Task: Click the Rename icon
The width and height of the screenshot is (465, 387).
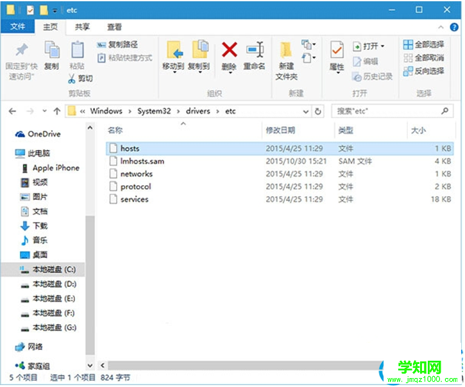Action: (x=255, y=49)
